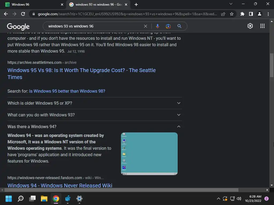Switch to the Windows 96 tab

(x=33, y=5)
